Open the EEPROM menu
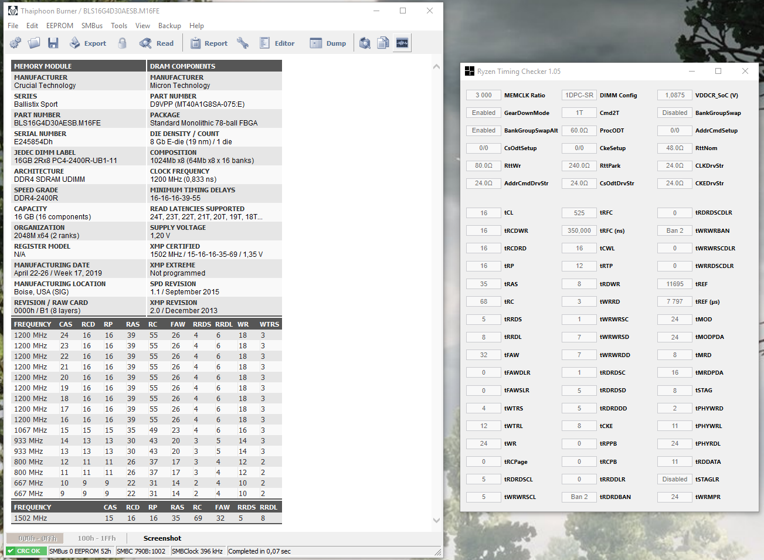This screenshot has height=560, width=764. click(60, 26)
